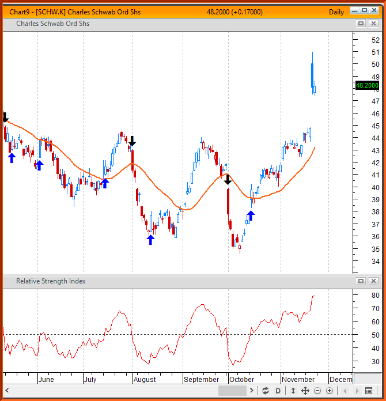Click the blue buy arrow in mid-August

pos(151,240)
